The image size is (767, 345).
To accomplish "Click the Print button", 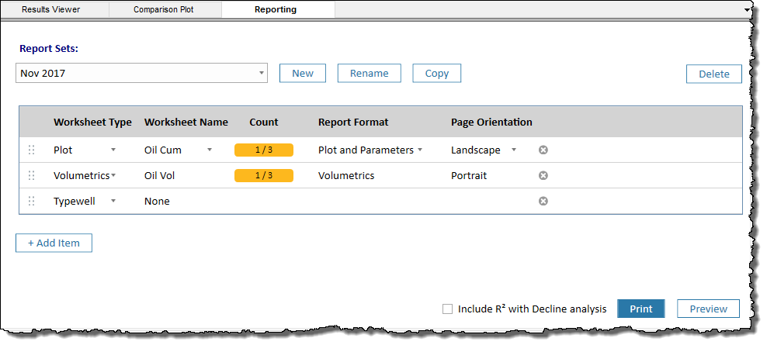I will pyautogui.click(x=640, y=309).
